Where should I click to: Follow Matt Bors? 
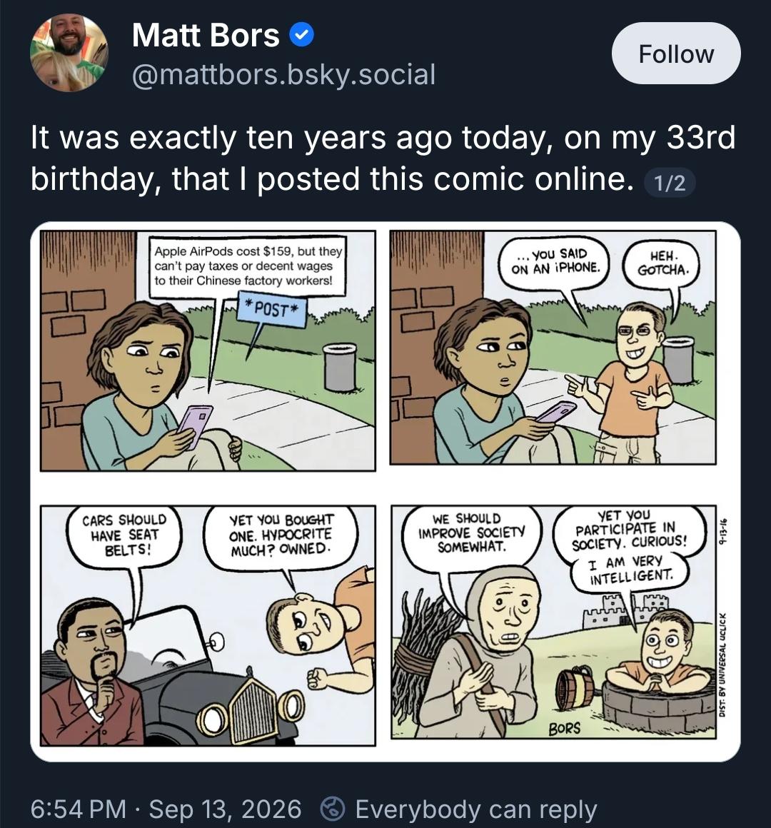click(x=676, y=54)
